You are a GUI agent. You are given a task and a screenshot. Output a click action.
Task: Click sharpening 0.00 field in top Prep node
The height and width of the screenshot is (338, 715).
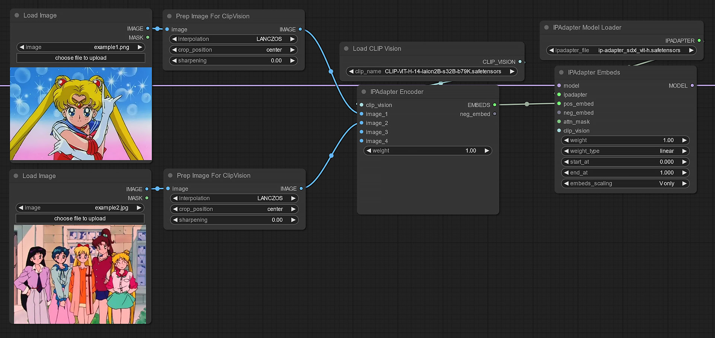pyautogui.click(x=233, y=61)
